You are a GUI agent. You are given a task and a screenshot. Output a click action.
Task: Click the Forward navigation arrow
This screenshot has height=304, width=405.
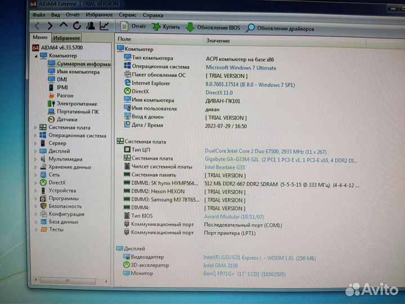[x=50, y=25]
